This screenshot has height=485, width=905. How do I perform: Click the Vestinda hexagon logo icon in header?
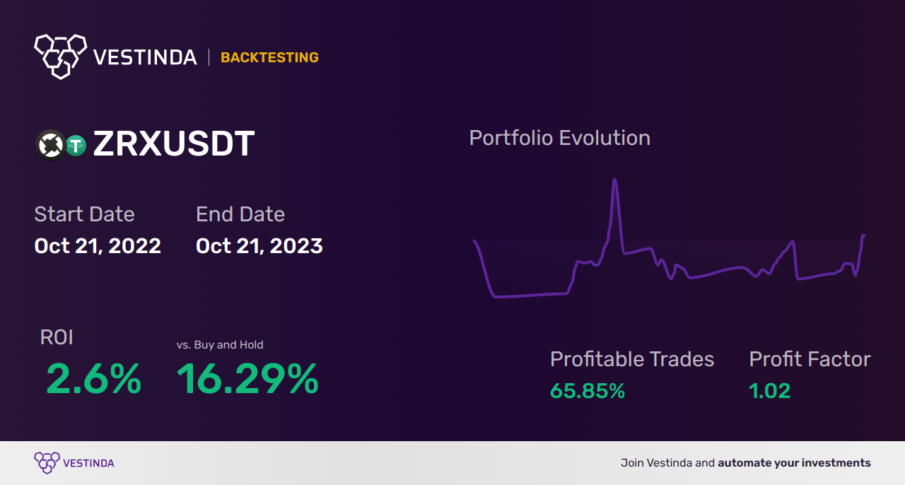point(60,56)
